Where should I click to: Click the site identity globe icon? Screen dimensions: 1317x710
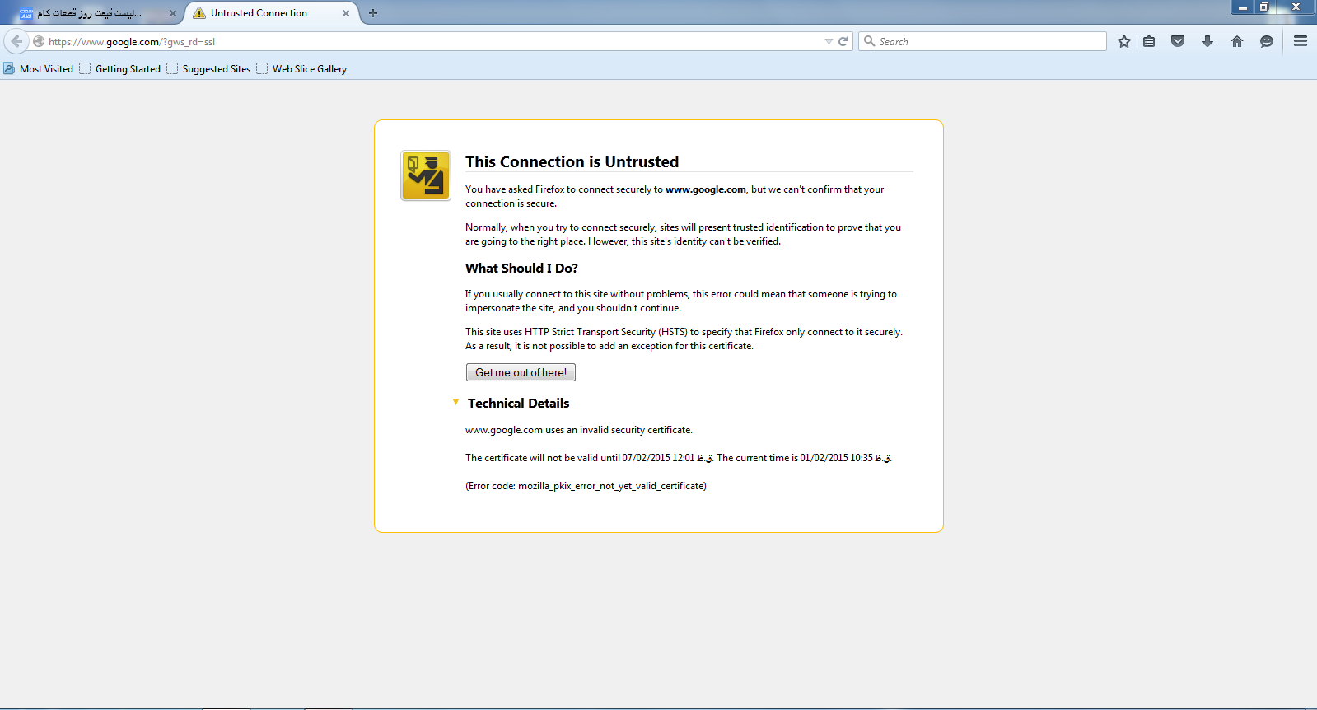[x=39, y=41]
